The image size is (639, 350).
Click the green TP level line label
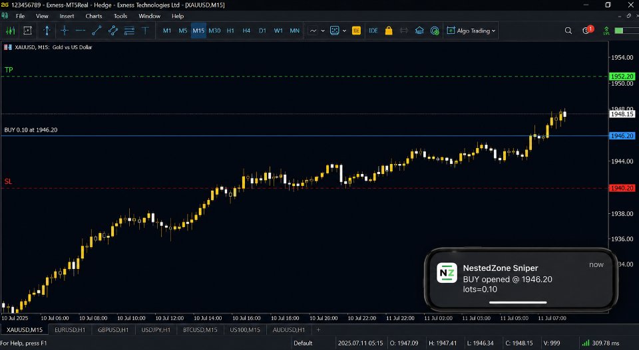pos(9,70)
